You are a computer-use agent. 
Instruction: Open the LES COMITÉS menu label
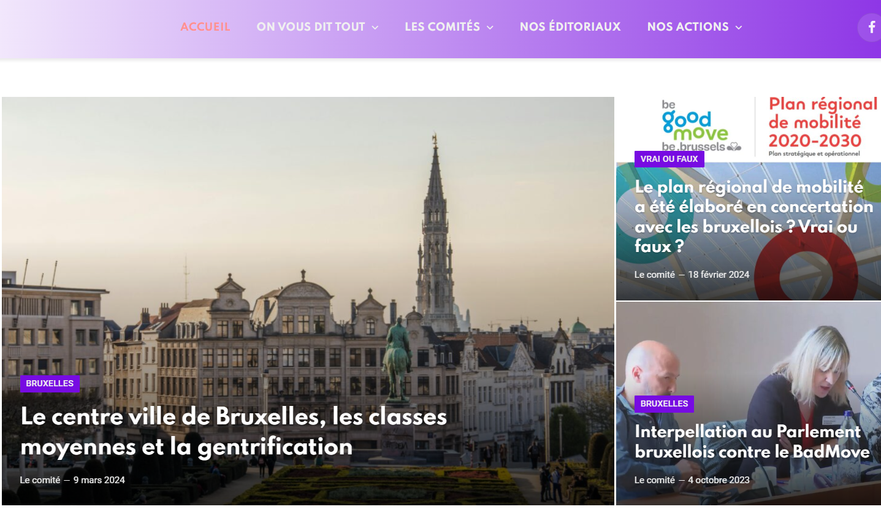pyautogui.click(x=442, y=27)
